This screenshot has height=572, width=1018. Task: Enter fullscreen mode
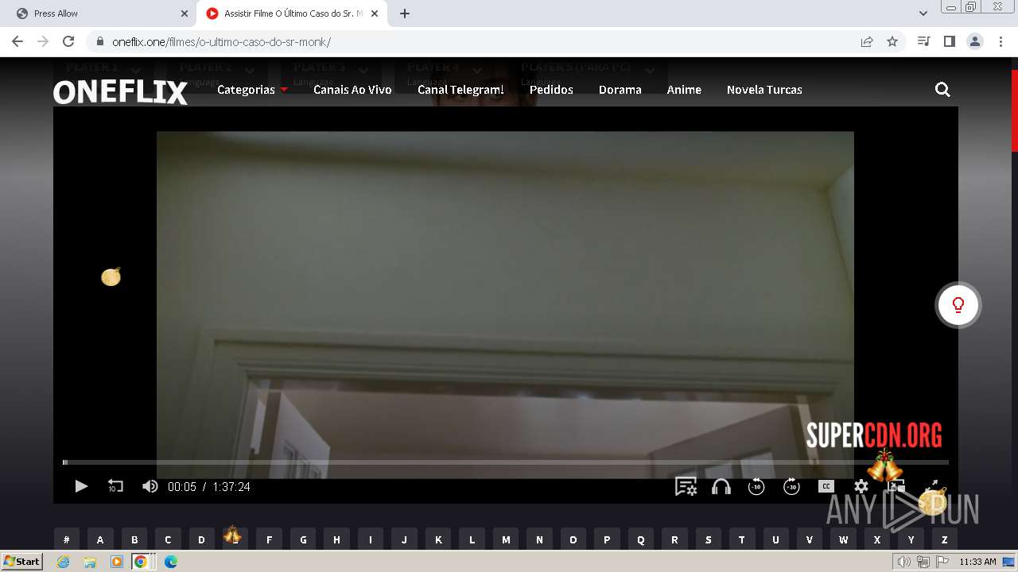(x=931, y=486)
